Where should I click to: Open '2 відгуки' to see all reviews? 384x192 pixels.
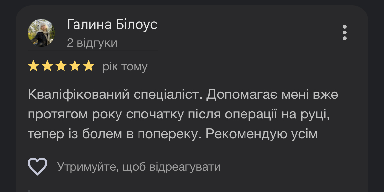92,42
